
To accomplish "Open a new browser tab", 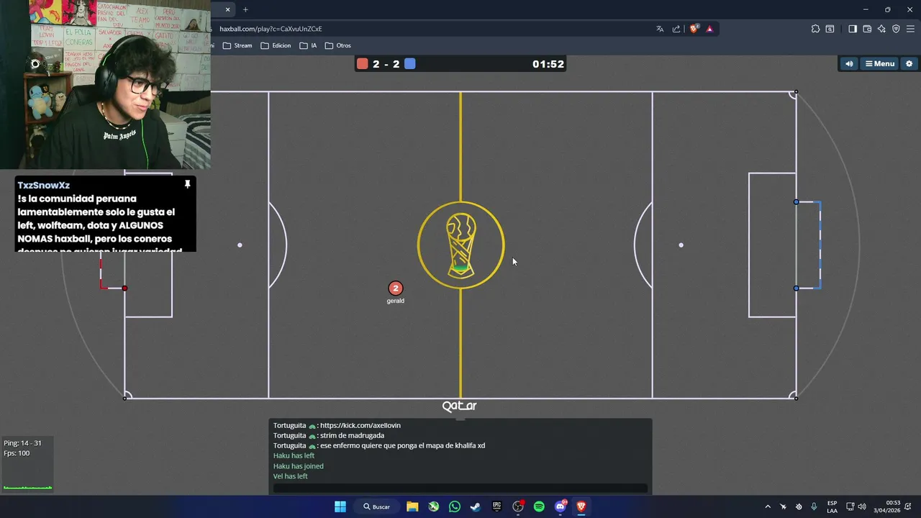I will [245, 9].
